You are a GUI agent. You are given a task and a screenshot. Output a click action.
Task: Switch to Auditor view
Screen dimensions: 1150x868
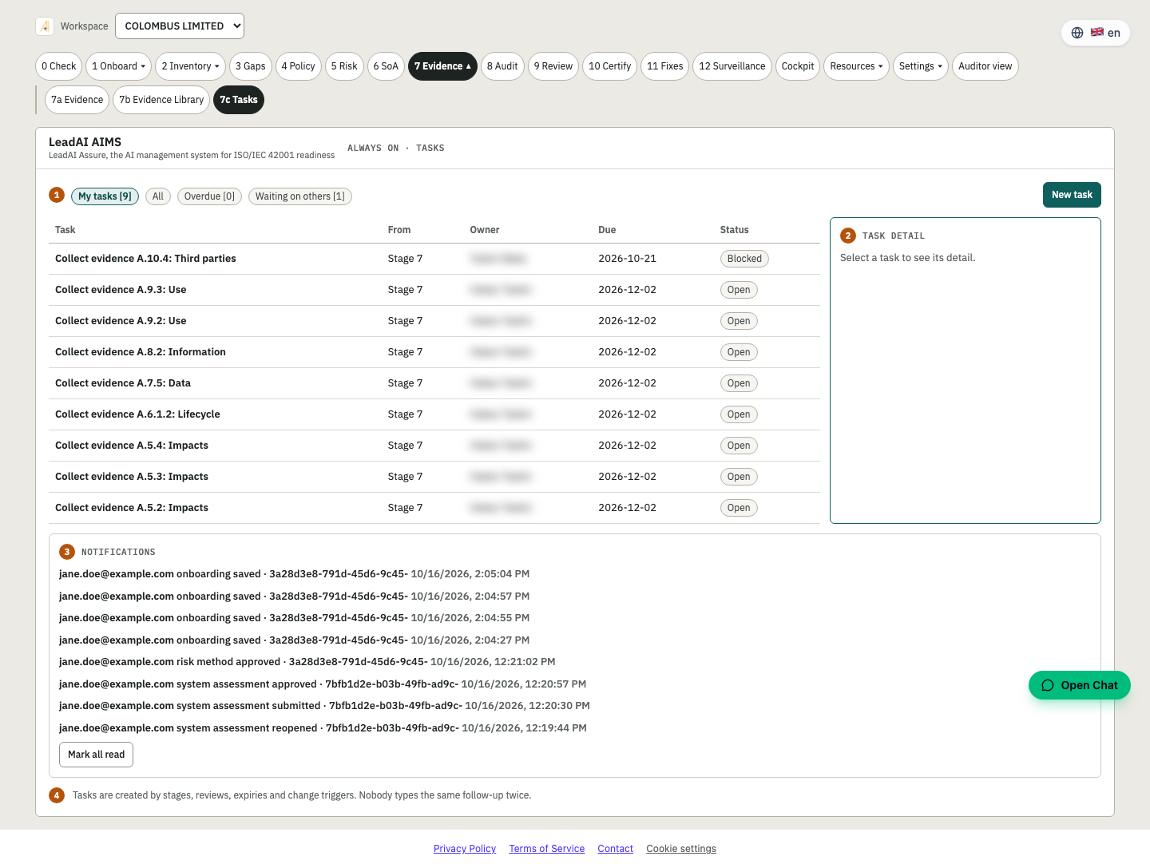(985, 66)
